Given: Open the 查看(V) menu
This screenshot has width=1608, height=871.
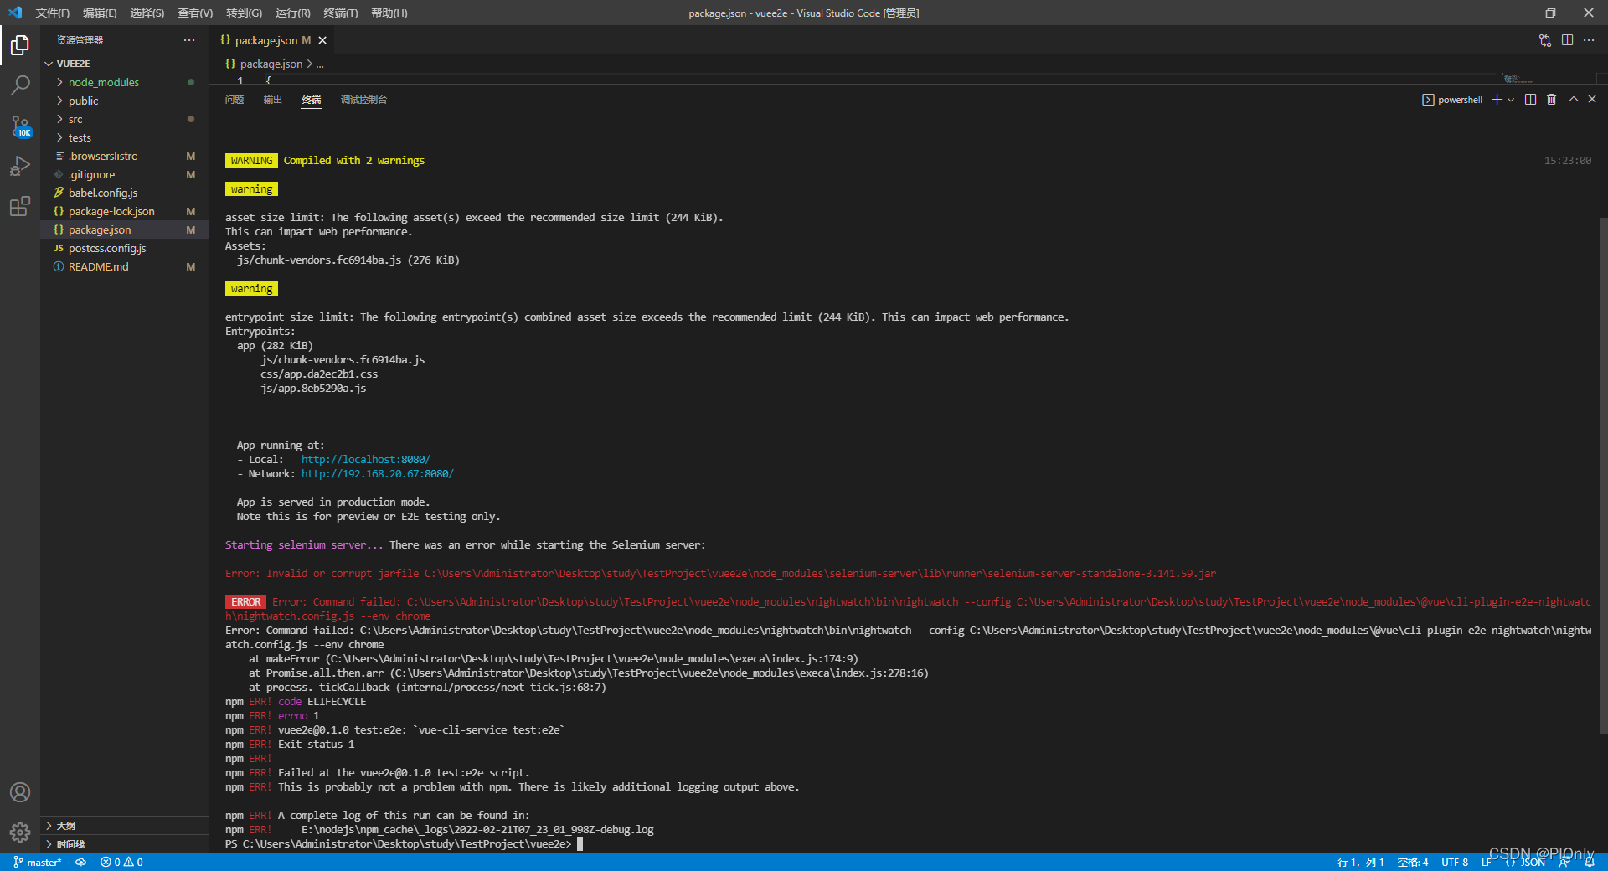Looking at the screenshot, I should [x=194, y=13].
